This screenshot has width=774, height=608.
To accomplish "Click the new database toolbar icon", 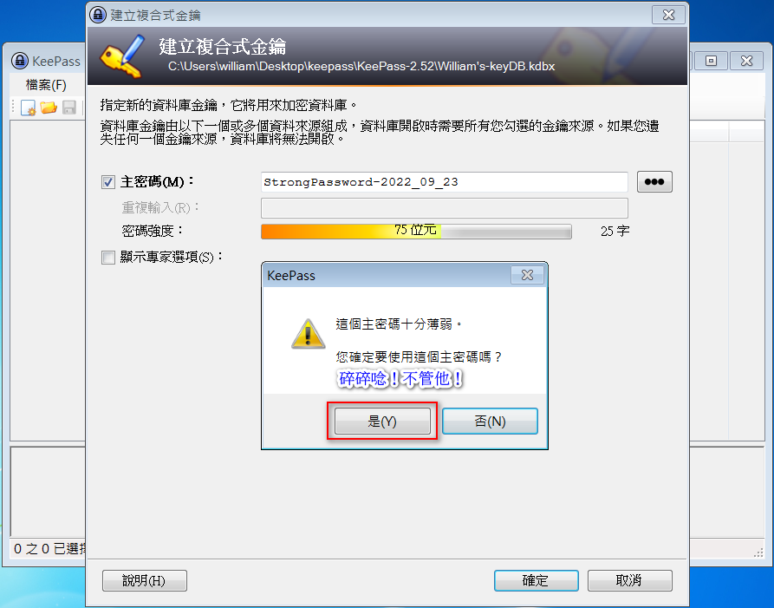I will [x=28, y=108].
